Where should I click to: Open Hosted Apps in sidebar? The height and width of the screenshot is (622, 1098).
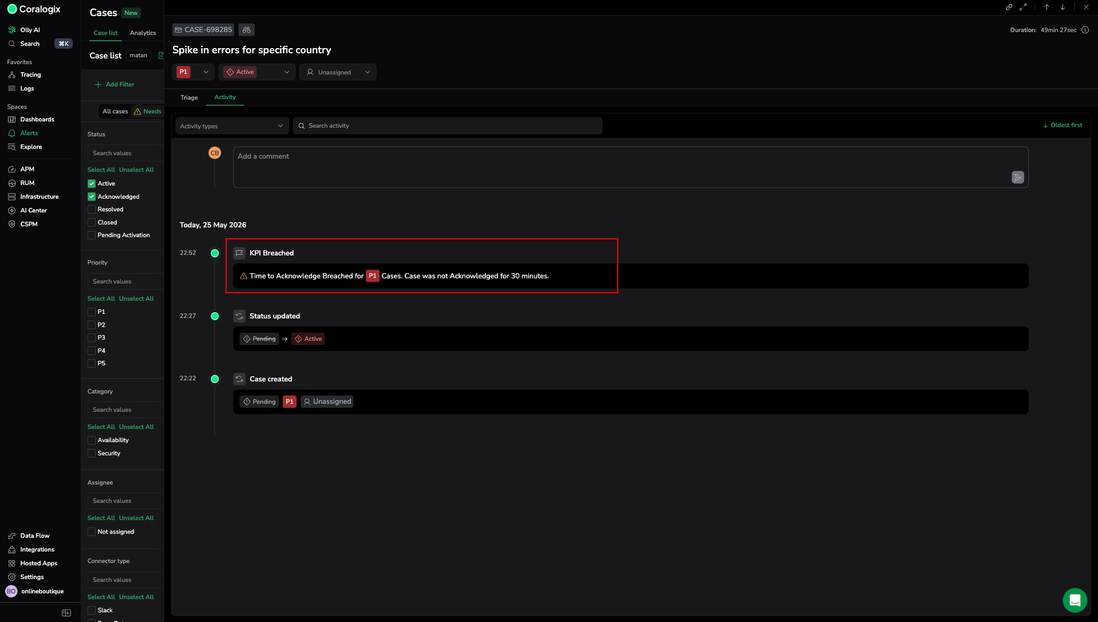[33, 563]
